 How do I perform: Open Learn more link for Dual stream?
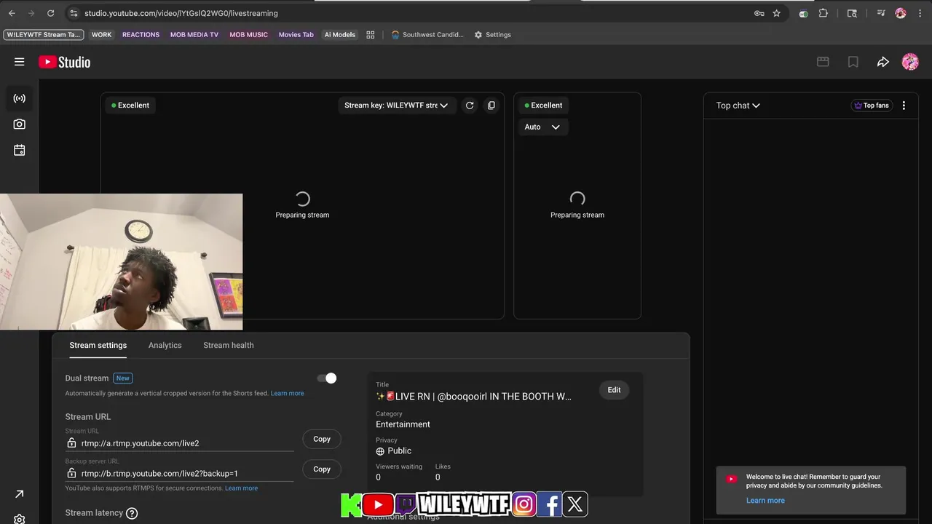coord(288,394)
